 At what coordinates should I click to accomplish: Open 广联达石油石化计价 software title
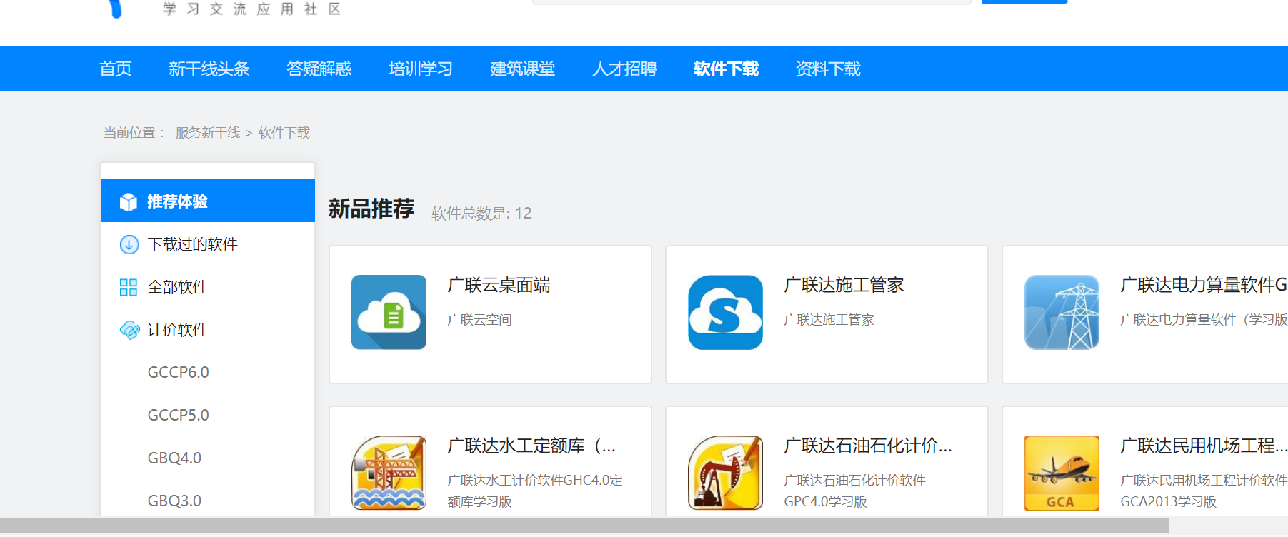click(868, 446)
